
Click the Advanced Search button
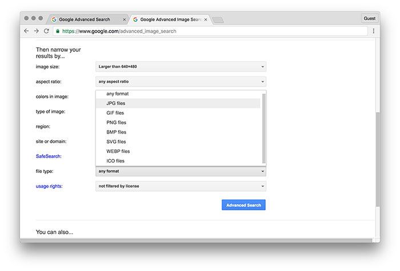[x=243, y=205]
